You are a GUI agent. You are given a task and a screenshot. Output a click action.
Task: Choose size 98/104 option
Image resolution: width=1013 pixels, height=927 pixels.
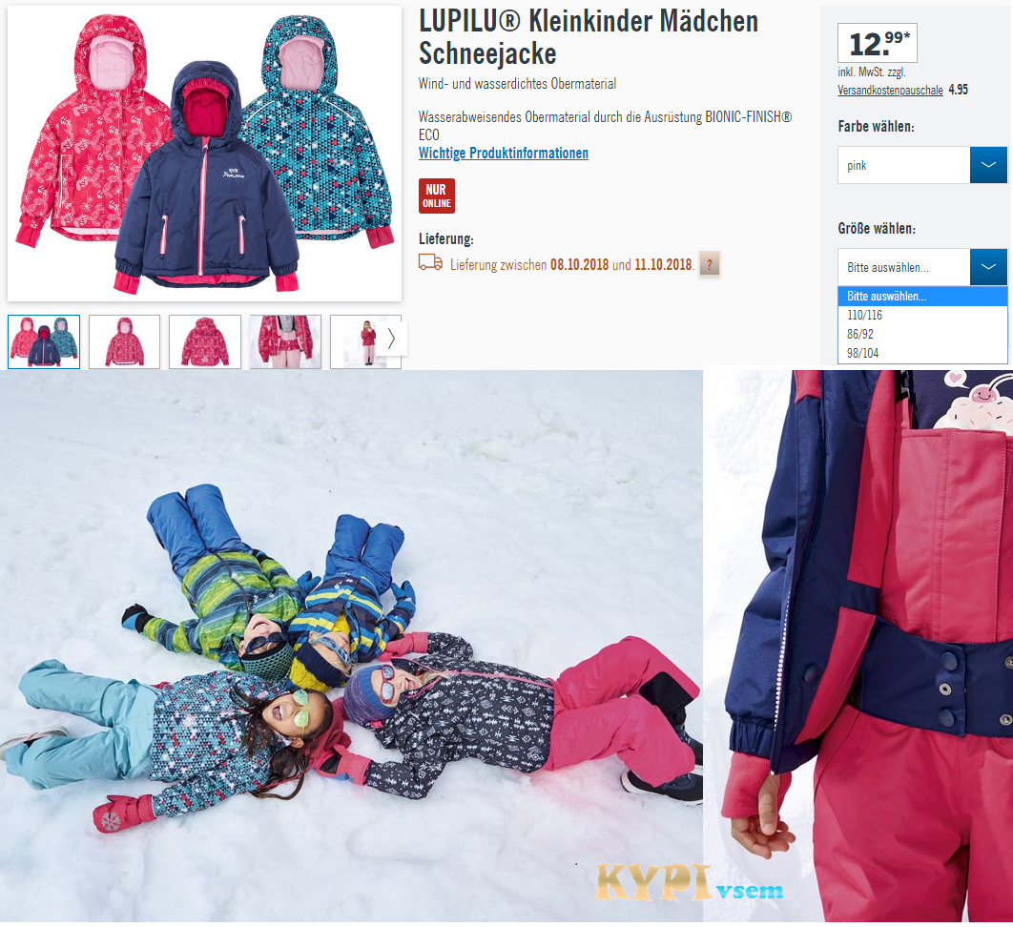922,354
